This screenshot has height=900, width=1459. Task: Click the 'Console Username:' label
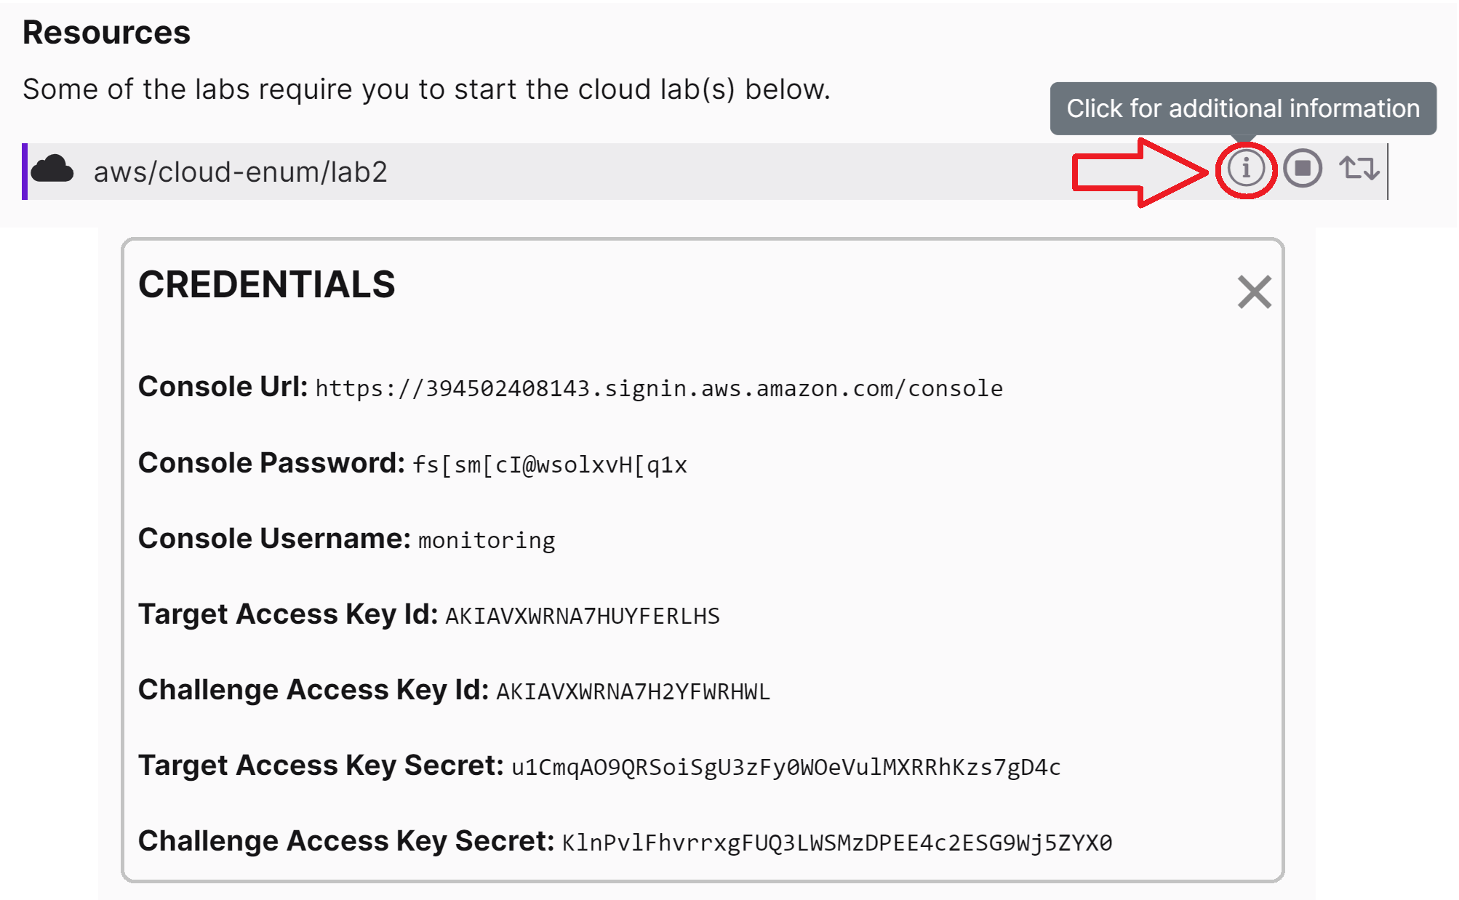tap(274, 539)
